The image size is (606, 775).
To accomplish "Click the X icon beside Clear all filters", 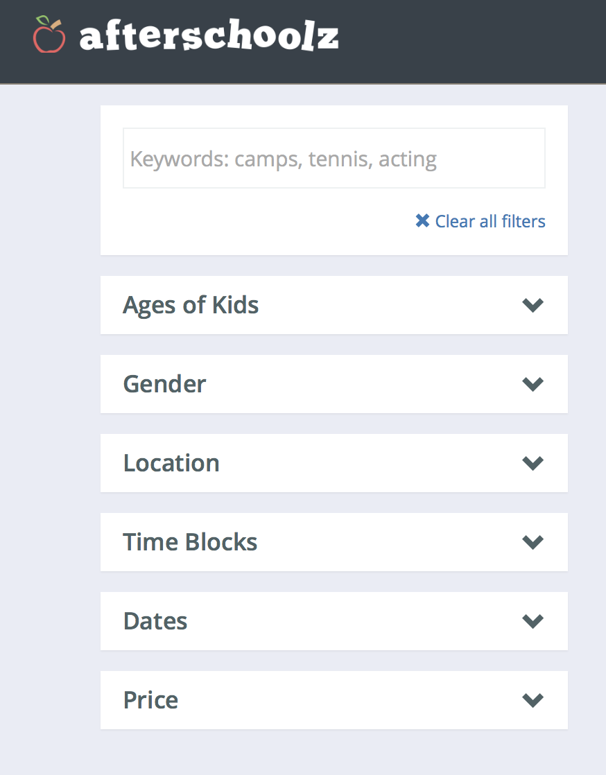I will point(422,221).
